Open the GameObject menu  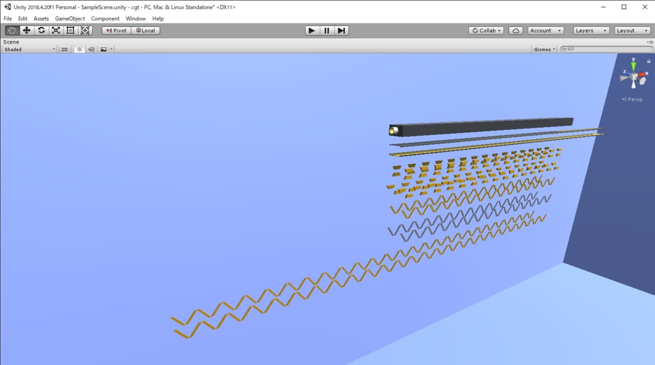pos(70,19)
